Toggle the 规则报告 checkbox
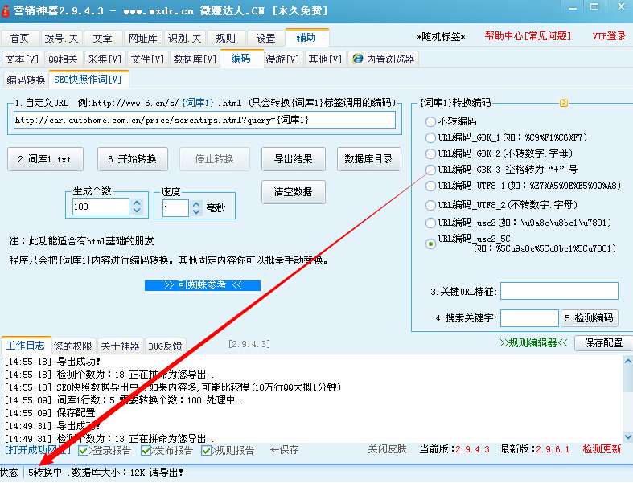Viewport: 633px width, 483px height. click(x=207, y=451)
